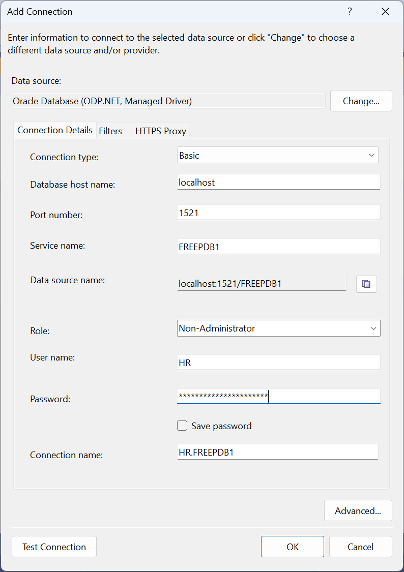This screenshot has height=572, width=404.
Task: Click the User name field containing HR
Action: pos(278,362)
